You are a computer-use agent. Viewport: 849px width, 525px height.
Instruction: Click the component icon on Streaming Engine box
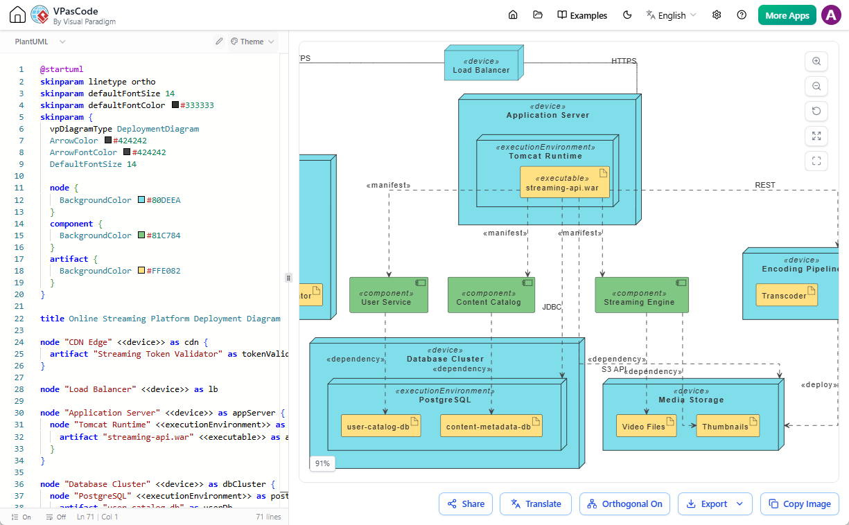681,283
